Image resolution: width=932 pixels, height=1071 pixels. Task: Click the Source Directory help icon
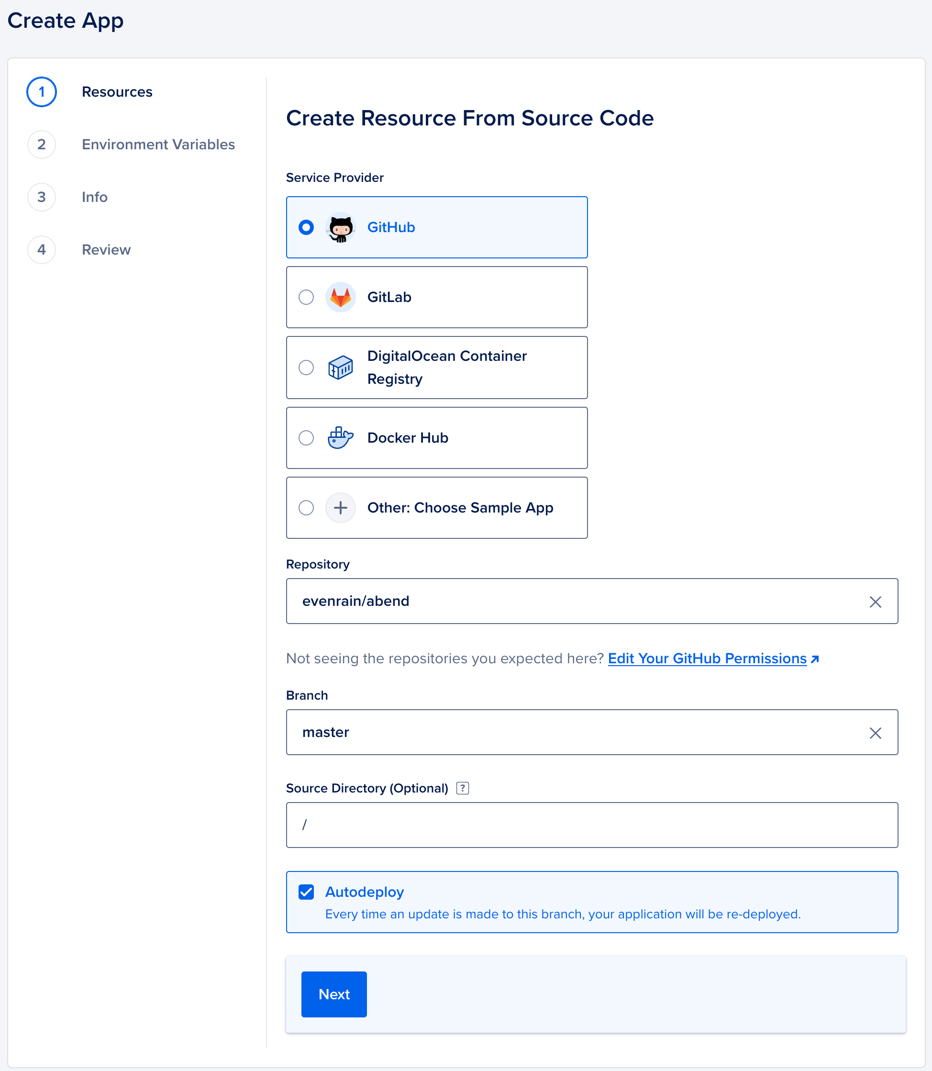462,788
